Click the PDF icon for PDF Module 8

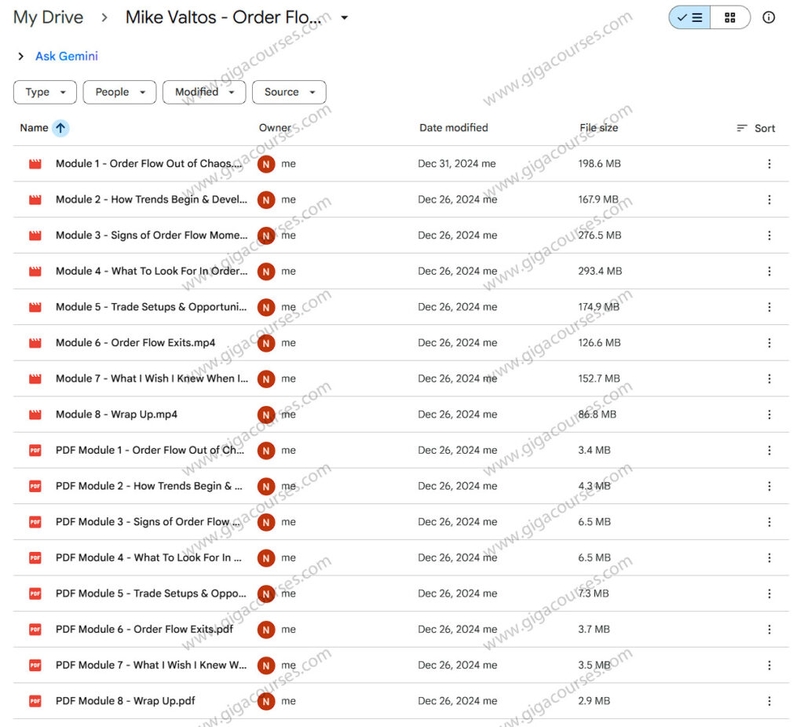(35, 701)
